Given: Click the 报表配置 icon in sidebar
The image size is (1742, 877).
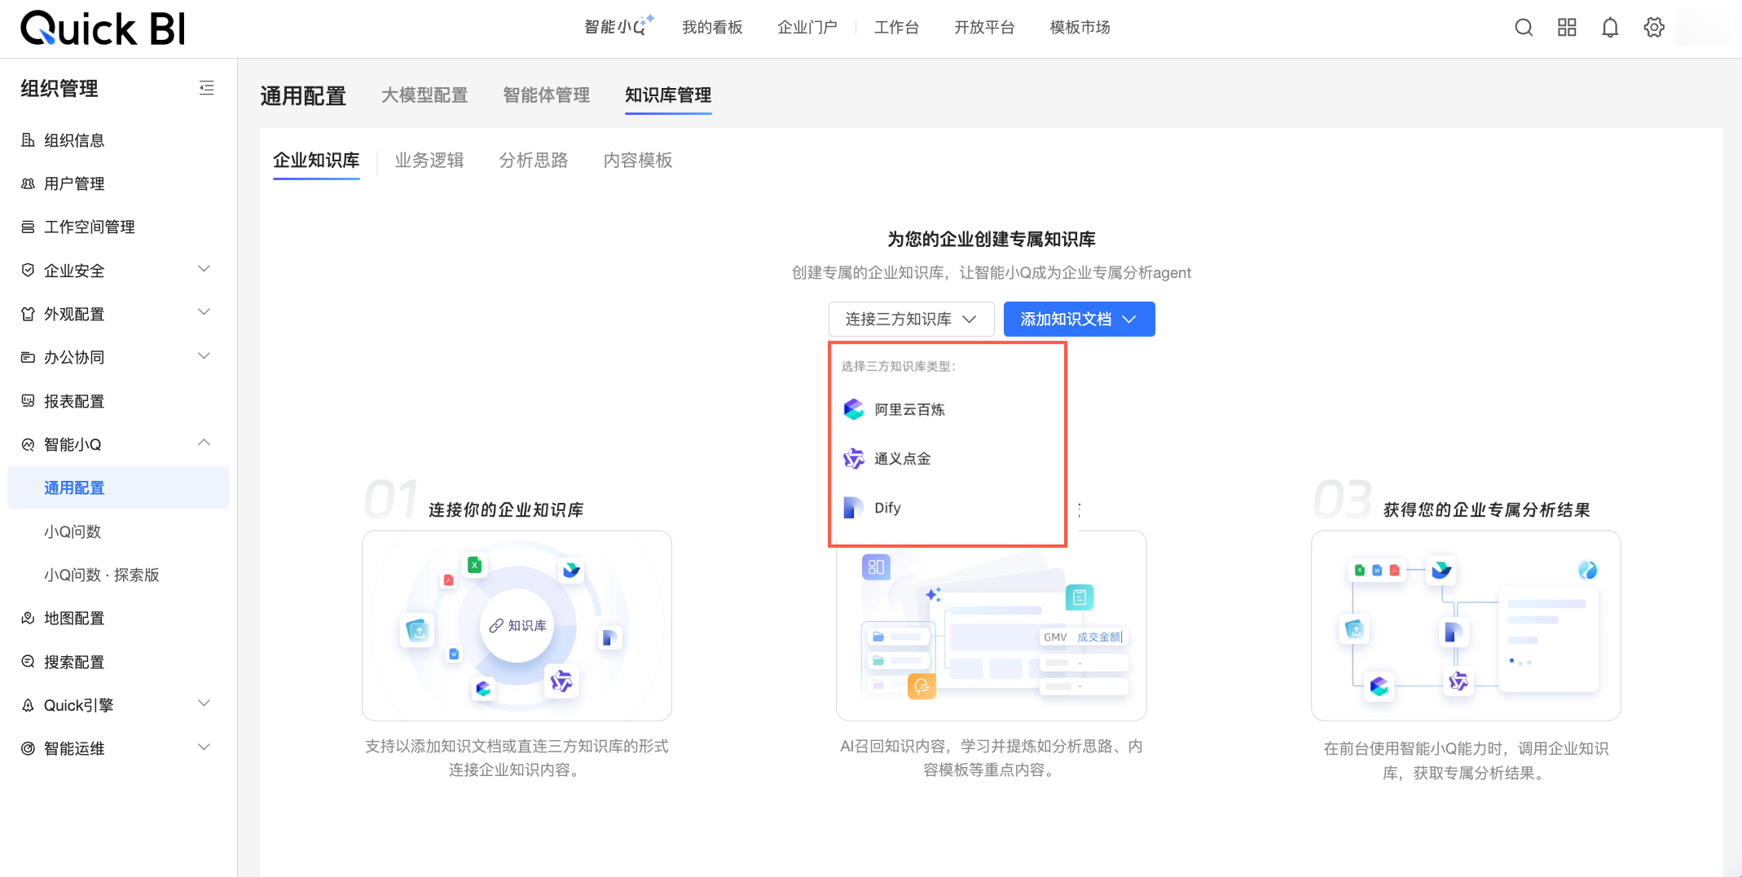Looking at the screenshot, I should [x=28, y=401].
